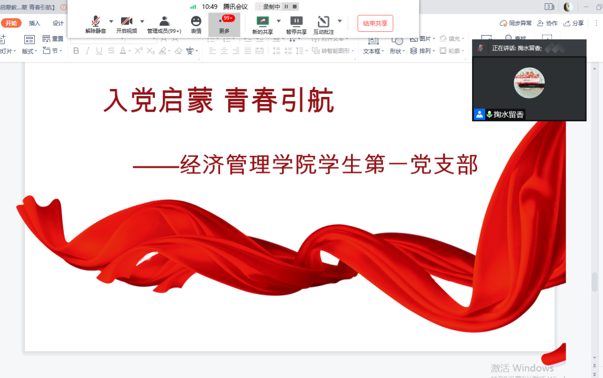Viewport: 603px width, 378px height.
Task: Open the dropdown beside 互动批注
Action: [340, 21]
